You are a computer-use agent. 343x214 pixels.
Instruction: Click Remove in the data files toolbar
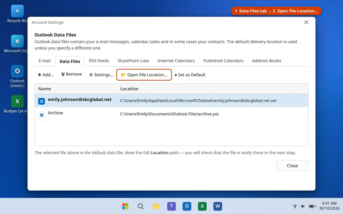click(x=71, y=74)
